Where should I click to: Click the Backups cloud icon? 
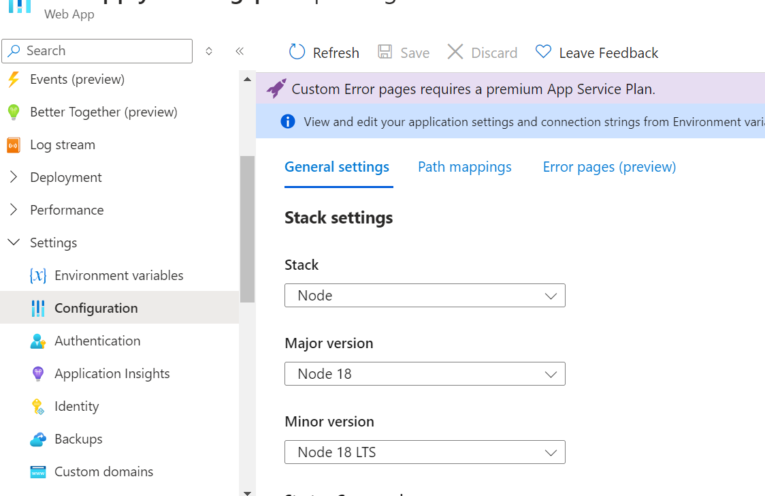click(x=38, y=439)
